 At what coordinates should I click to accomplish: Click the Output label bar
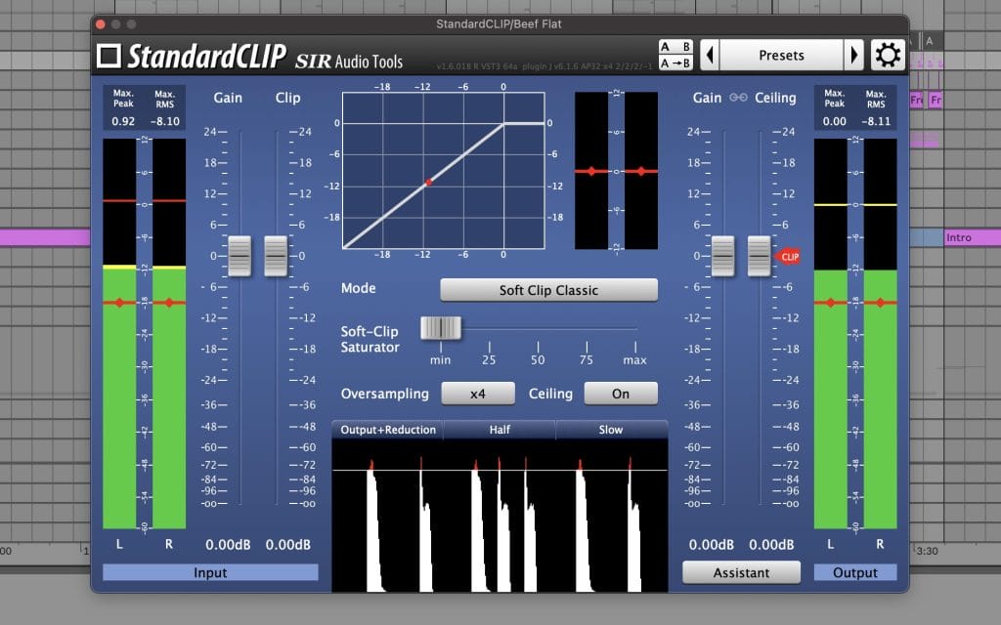[x=855, y=572]
